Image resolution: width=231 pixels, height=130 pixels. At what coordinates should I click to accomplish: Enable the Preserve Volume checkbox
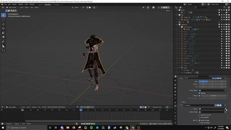point(200,115)
